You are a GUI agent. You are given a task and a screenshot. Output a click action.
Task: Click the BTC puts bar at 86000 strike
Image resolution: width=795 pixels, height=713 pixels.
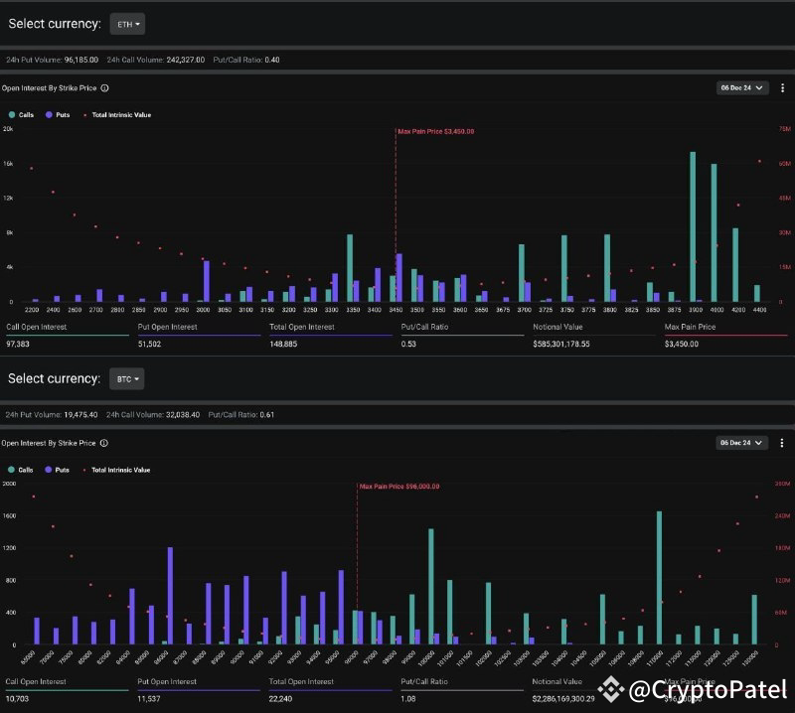coord(170,596)
